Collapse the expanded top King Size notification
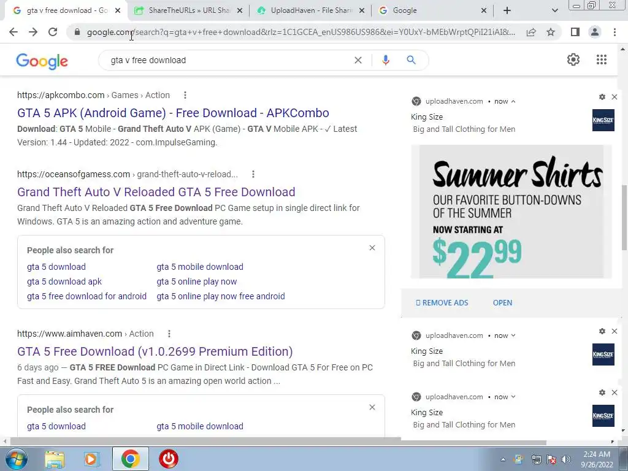628x471 pixels. [x=513, y=101]
